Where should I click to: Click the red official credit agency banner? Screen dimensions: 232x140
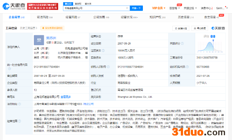(x=43, y=6)
